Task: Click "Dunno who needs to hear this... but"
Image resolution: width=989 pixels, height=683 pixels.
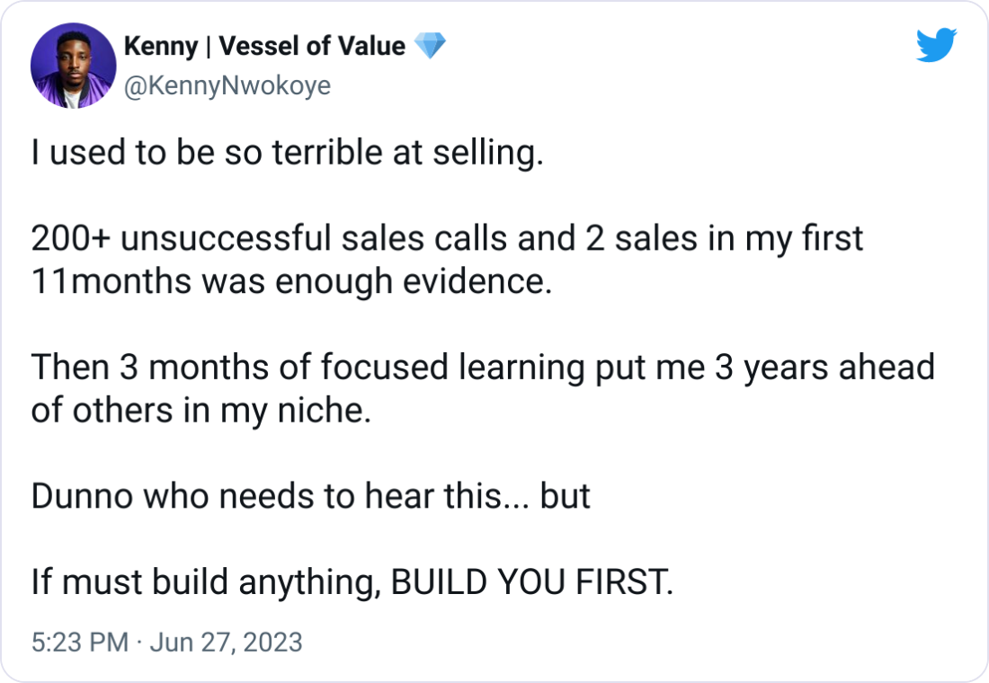Action: [x=310, y=496]
